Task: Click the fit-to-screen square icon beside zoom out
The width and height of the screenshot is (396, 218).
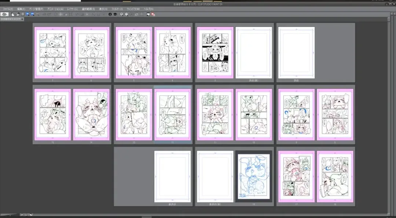Action: [131, 14]
